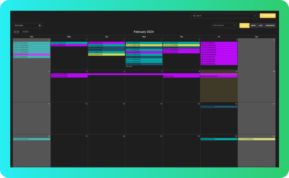Open the date picker calendar icon
This screenshot has height=178, width=289.
pyautogui.click(x=40, y=25)
